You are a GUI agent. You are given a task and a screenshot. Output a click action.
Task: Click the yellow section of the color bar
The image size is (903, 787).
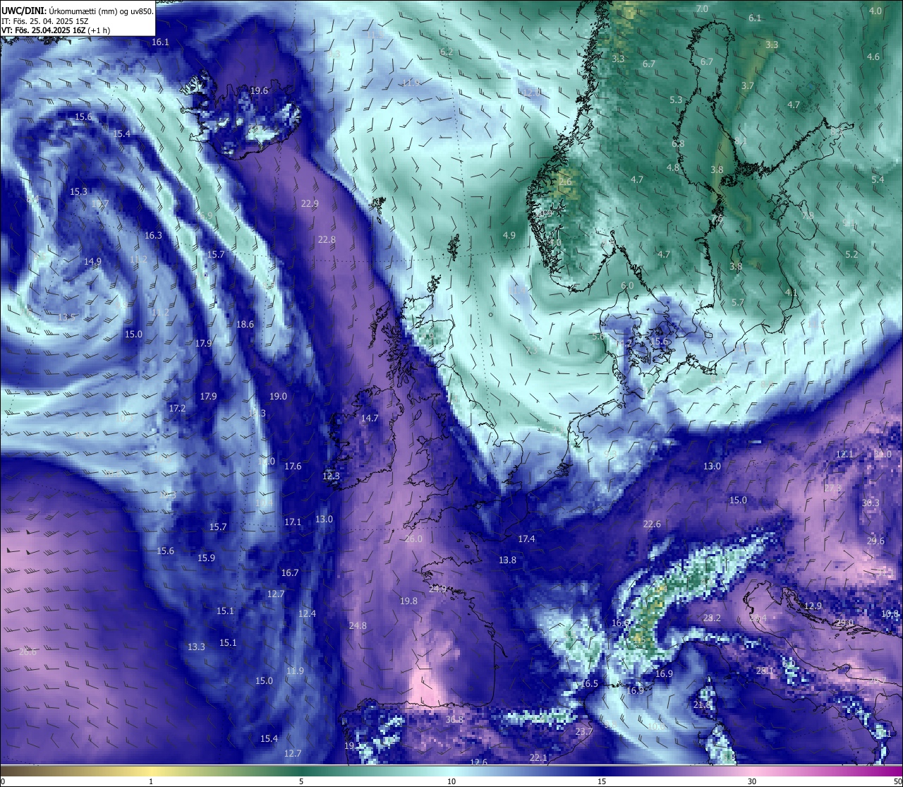(151, 771)
